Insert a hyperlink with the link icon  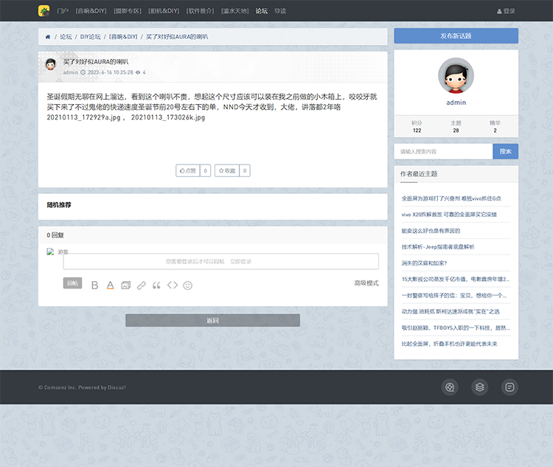(142, 286)
